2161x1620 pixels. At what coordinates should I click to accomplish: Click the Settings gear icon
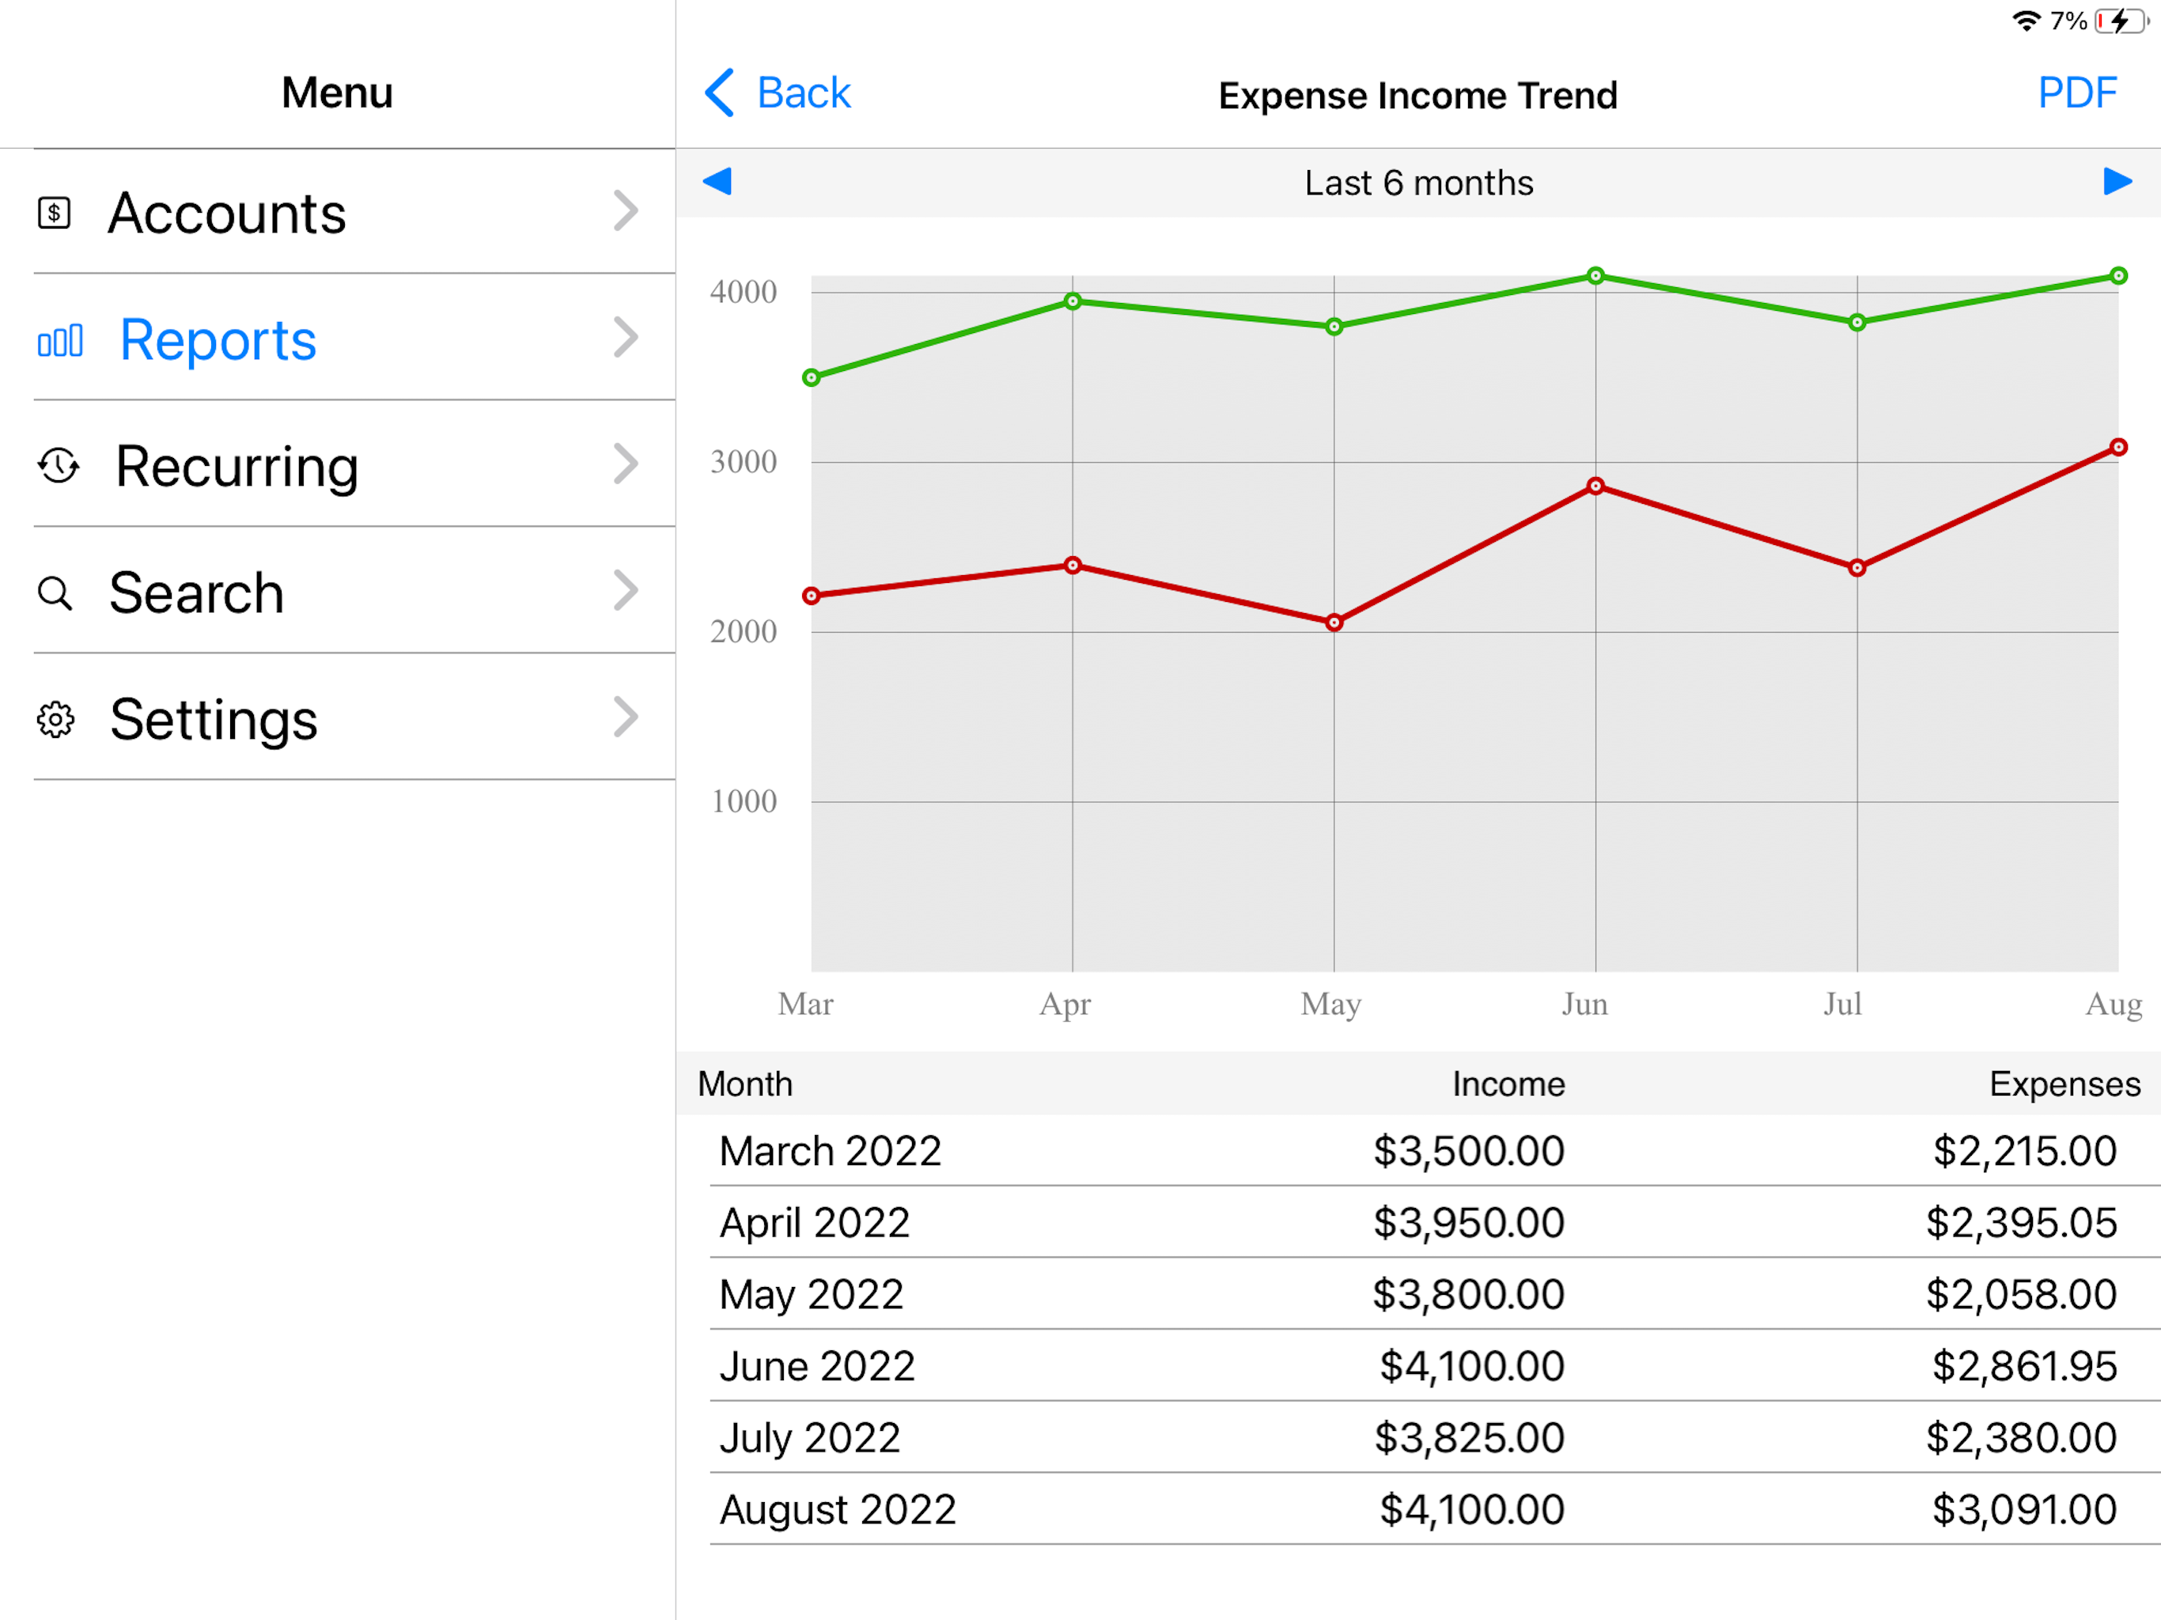point(55,719)
